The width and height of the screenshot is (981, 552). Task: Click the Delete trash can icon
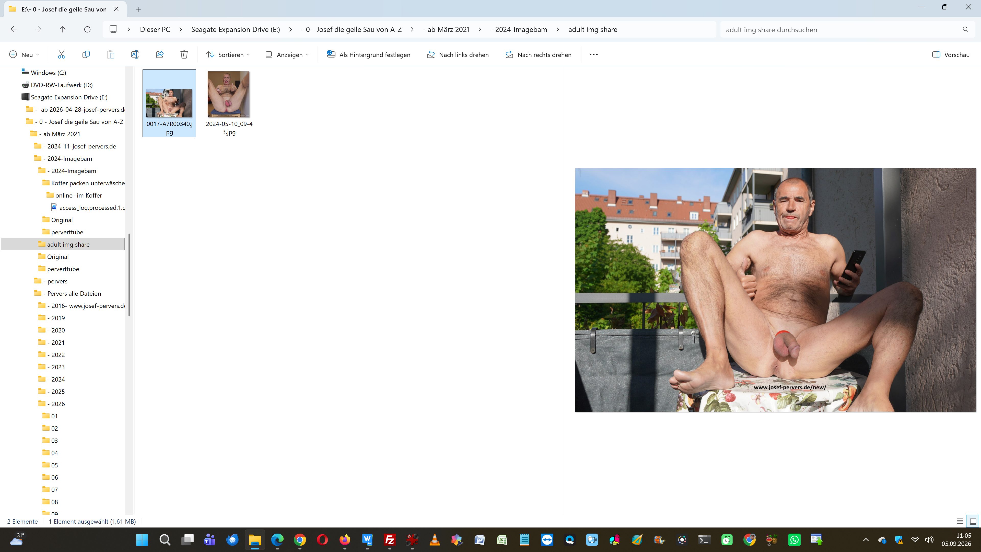[184, 54]
